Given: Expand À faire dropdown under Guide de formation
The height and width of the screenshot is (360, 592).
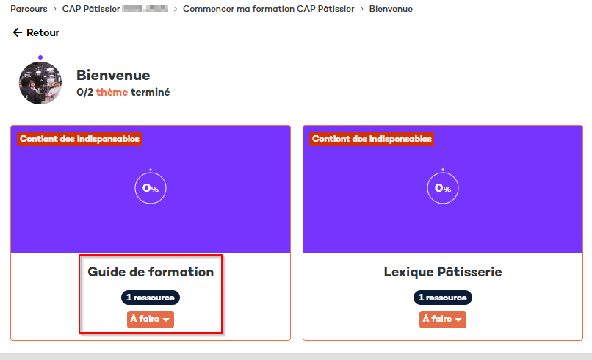Looking at the screenshot, I should click(x=151, y=320).
